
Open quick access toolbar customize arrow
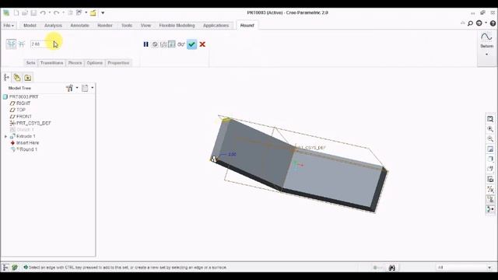pos(103,13)
